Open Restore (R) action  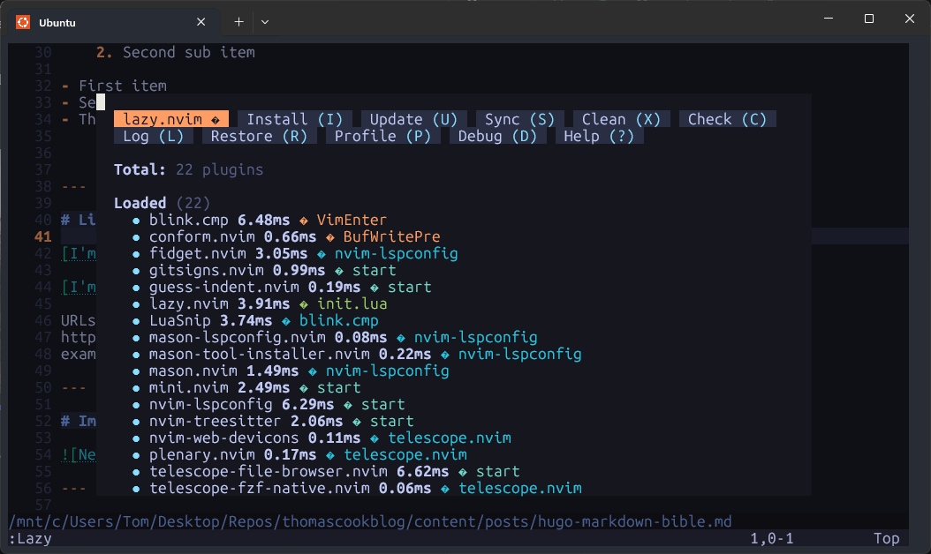259,136
